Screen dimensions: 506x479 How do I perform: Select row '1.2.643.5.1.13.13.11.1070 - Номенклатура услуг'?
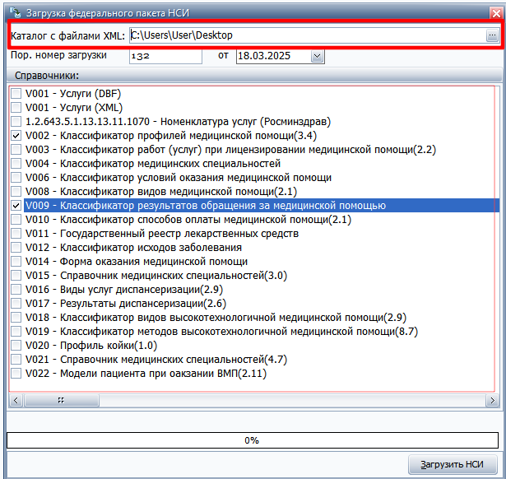click(179, 122)
